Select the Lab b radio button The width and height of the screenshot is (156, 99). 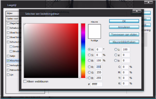click(x=115, y=60)
